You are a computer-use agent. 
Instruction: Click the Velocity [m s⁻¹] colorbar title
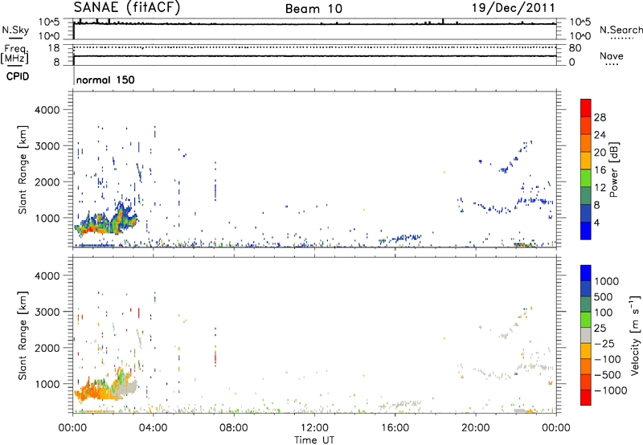(x=635, y=335)
